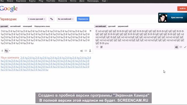Rate the translation with the checkmark icon
187x105 pixels.
coord(185,47)
